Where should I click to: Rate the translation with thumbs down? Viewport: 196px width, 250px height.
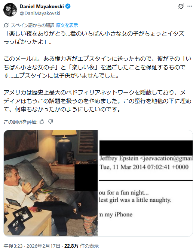tap(50, 122)
